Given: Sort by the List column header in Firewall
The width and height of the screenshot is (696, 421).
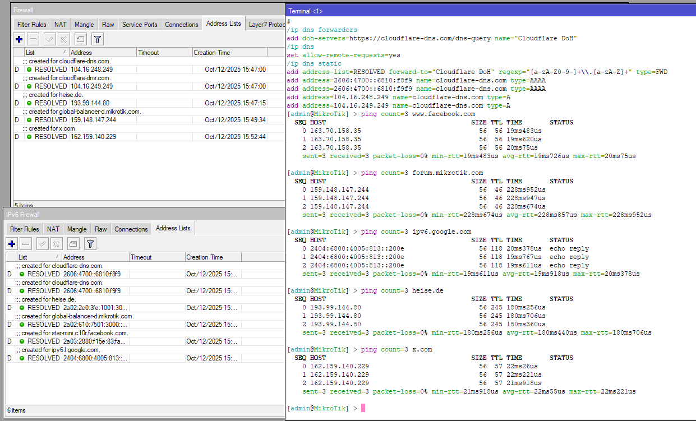Looking at the screenshot, I should [46, 53].
